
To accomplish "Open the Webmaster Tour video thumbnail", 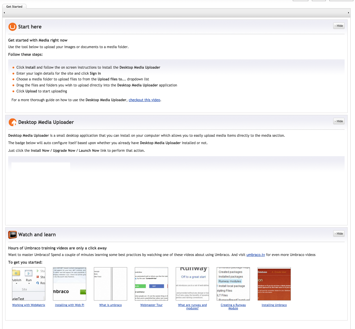I will 151,284.
